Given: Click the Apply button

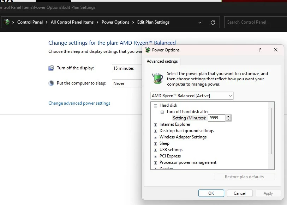Looking at the screenshot, I should [268, 193].
